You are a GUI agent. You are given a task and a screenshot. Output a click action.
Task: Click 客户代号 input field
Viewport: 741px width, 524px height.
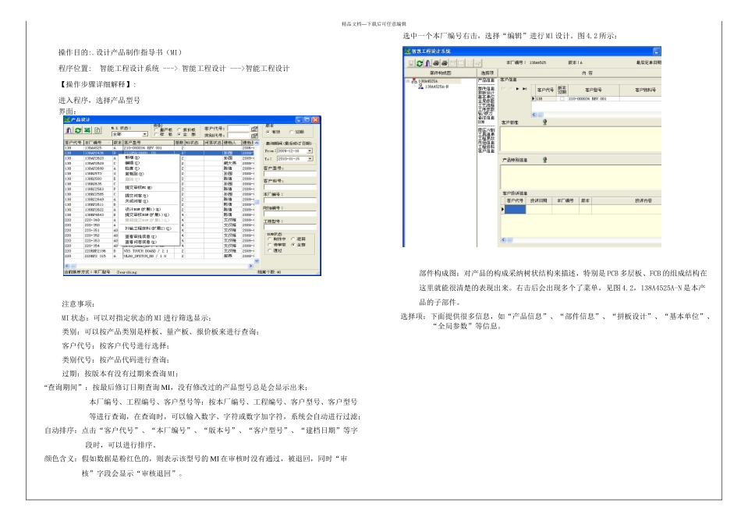(x=238, y=129)
